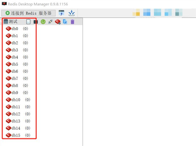Click the Connect to Redis Server button
The height and width of the screenshot is (146, 196).
pos(28,13)
